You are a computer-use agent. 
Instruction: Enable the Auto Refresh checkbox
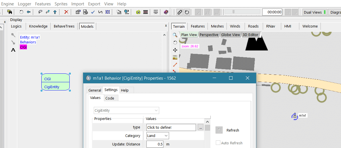coord(218,143)
